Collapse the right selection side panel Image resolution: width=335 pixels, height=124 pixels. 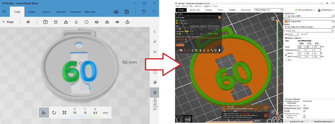click(x=154, y=32)
